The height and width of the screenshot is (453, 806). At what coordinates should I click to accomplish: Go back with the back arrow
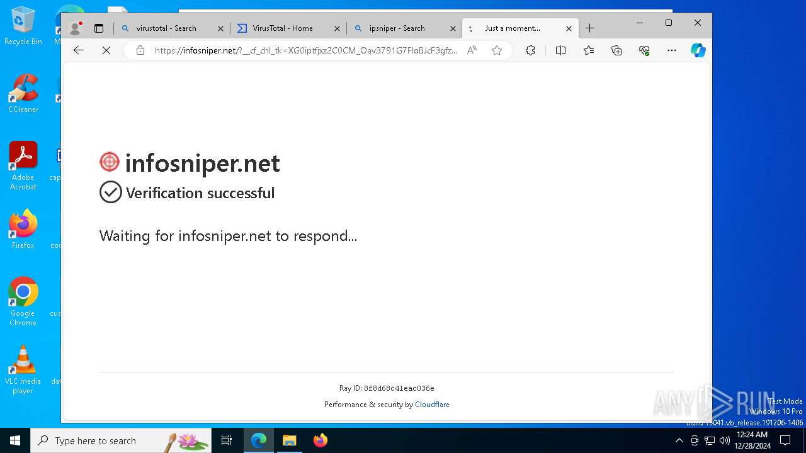pyautogui.click(x=79, y=50)
